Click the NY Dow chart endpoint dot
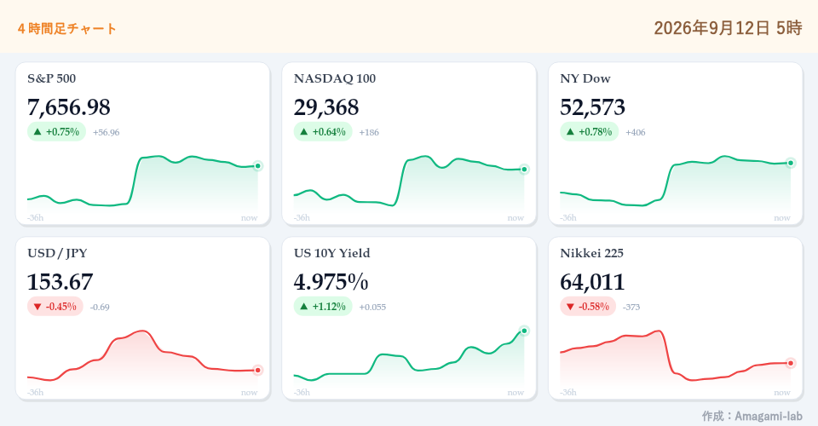 coord(791,164)
